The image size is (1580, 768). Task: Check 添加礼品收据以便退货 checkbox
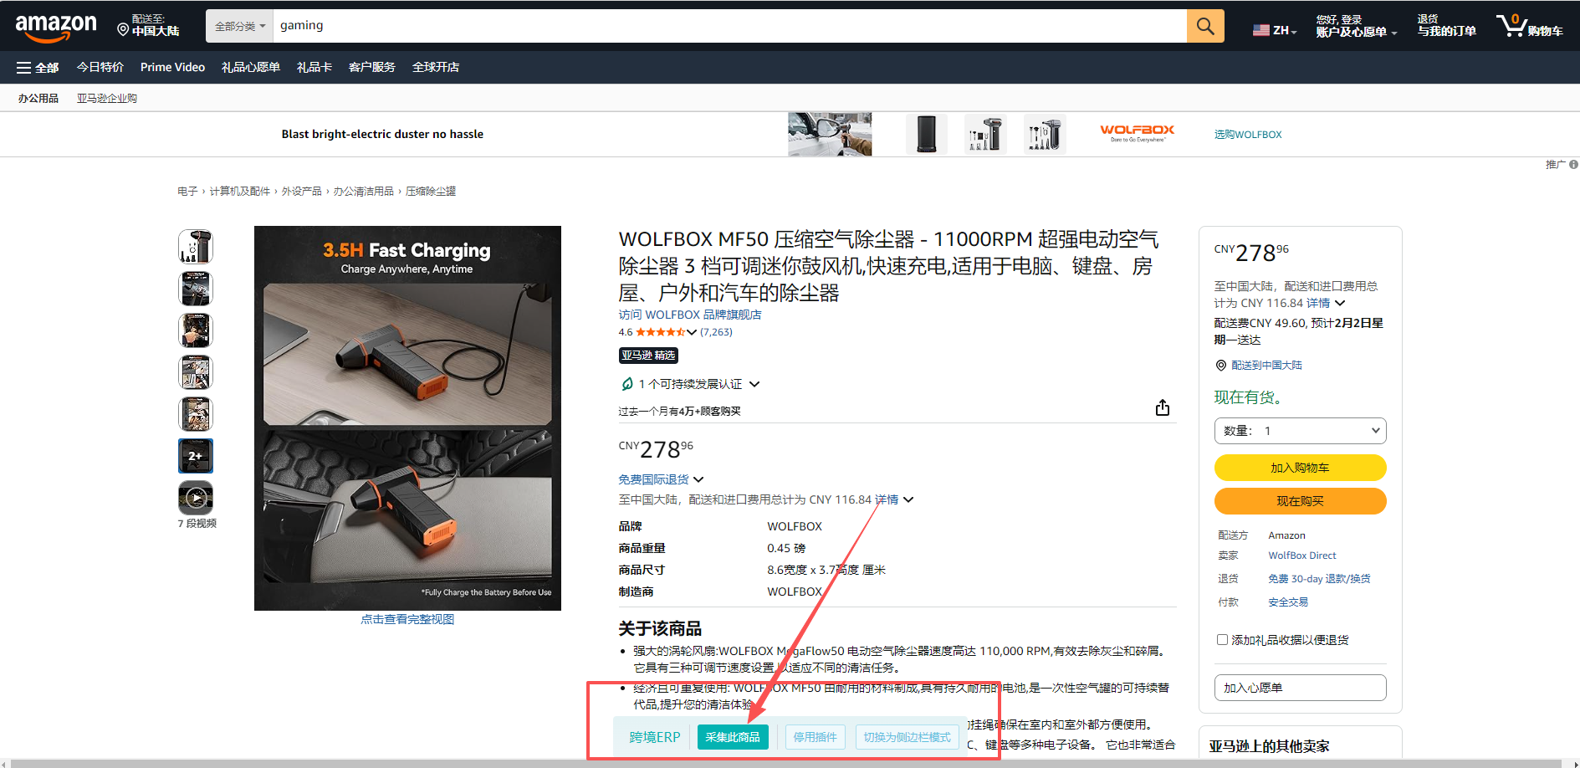pos(1222,639)
